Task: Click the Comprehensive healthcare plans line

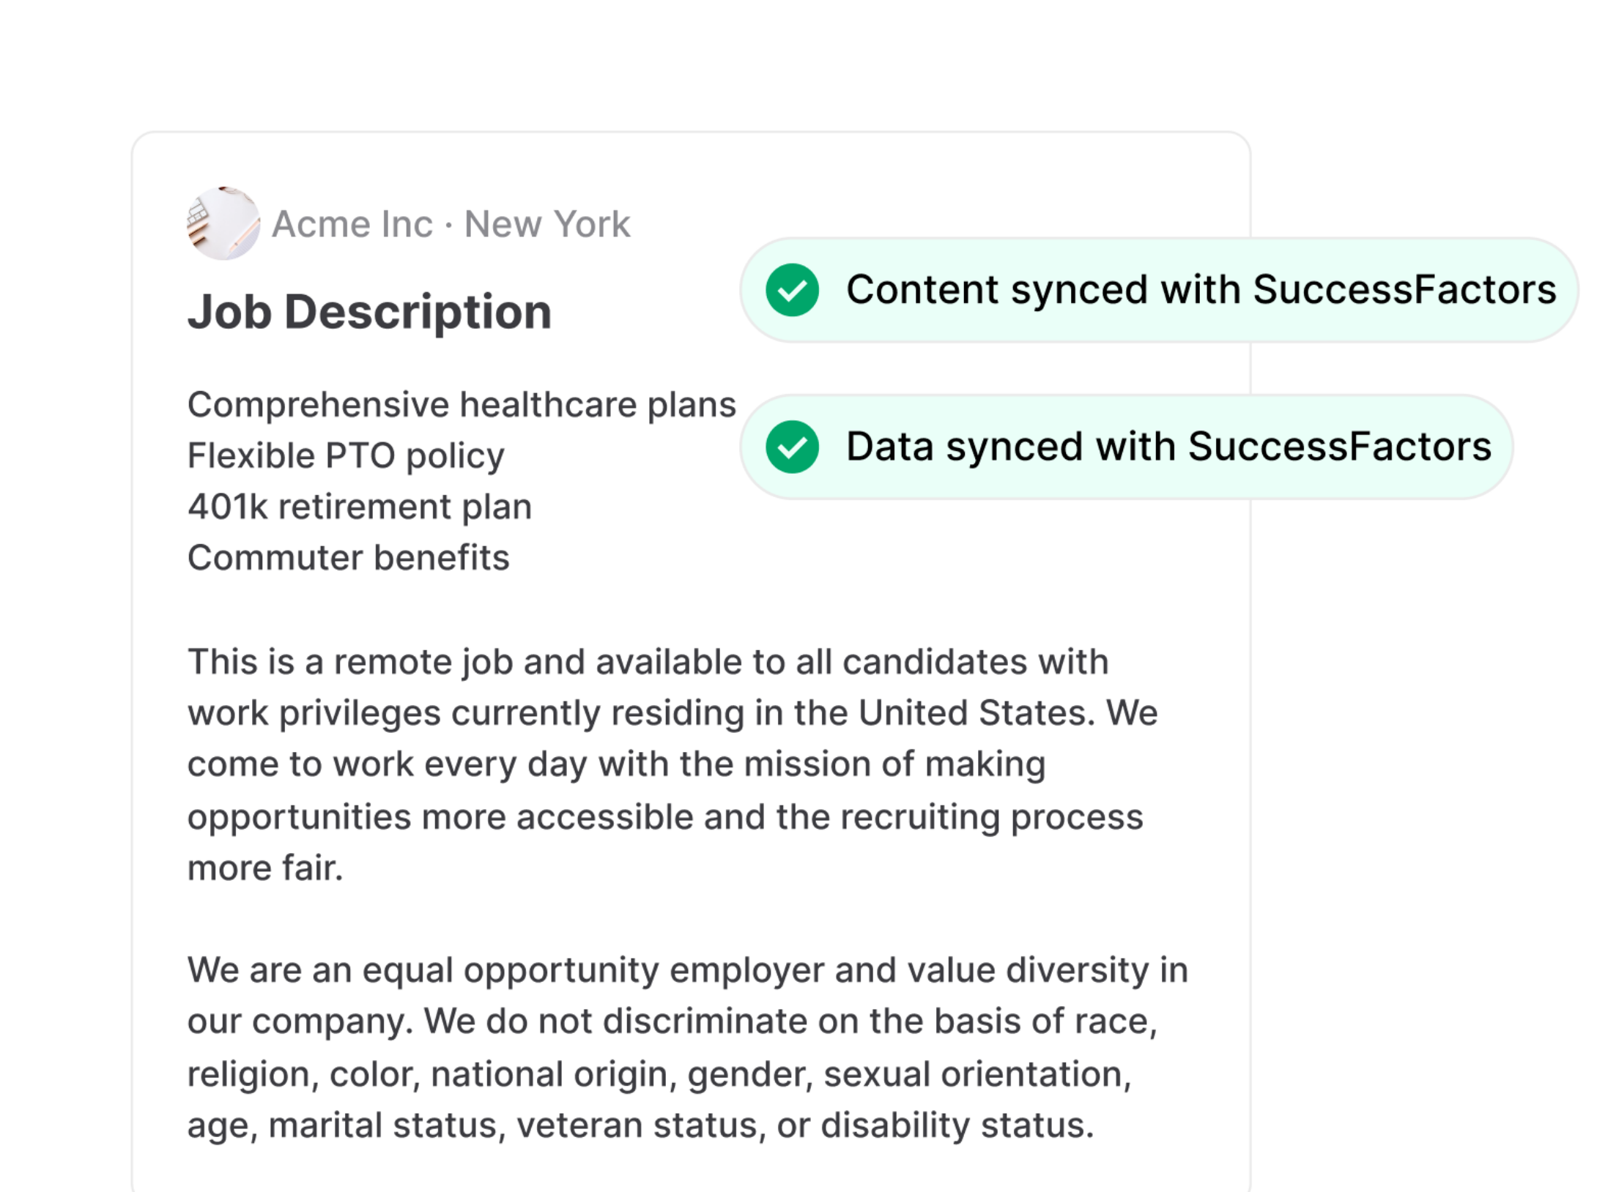Action: coord(462,405)
